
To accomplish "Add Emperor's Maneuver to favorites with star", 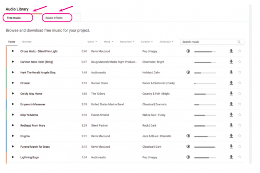I will pyautogui.click(x=240, y=104).
